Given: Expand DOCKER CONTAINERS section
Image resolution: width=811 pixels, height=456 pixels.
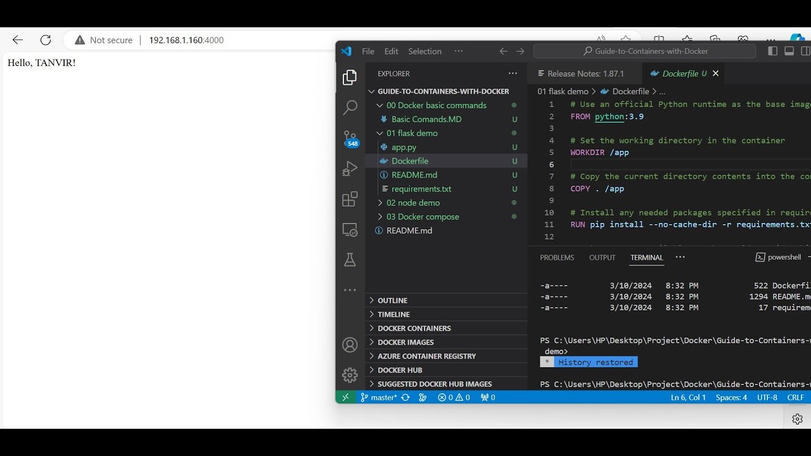Looking at the screenshot, I should (446, 328).
